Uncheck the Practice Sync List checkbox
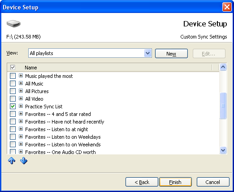 [13, 107]
